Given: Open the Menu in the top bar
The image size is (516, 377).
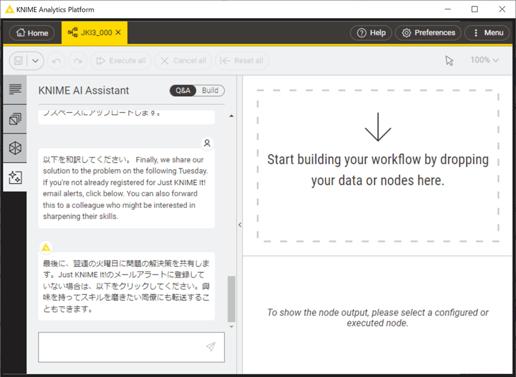Looking at the screenshot, I should coord(487,33).
